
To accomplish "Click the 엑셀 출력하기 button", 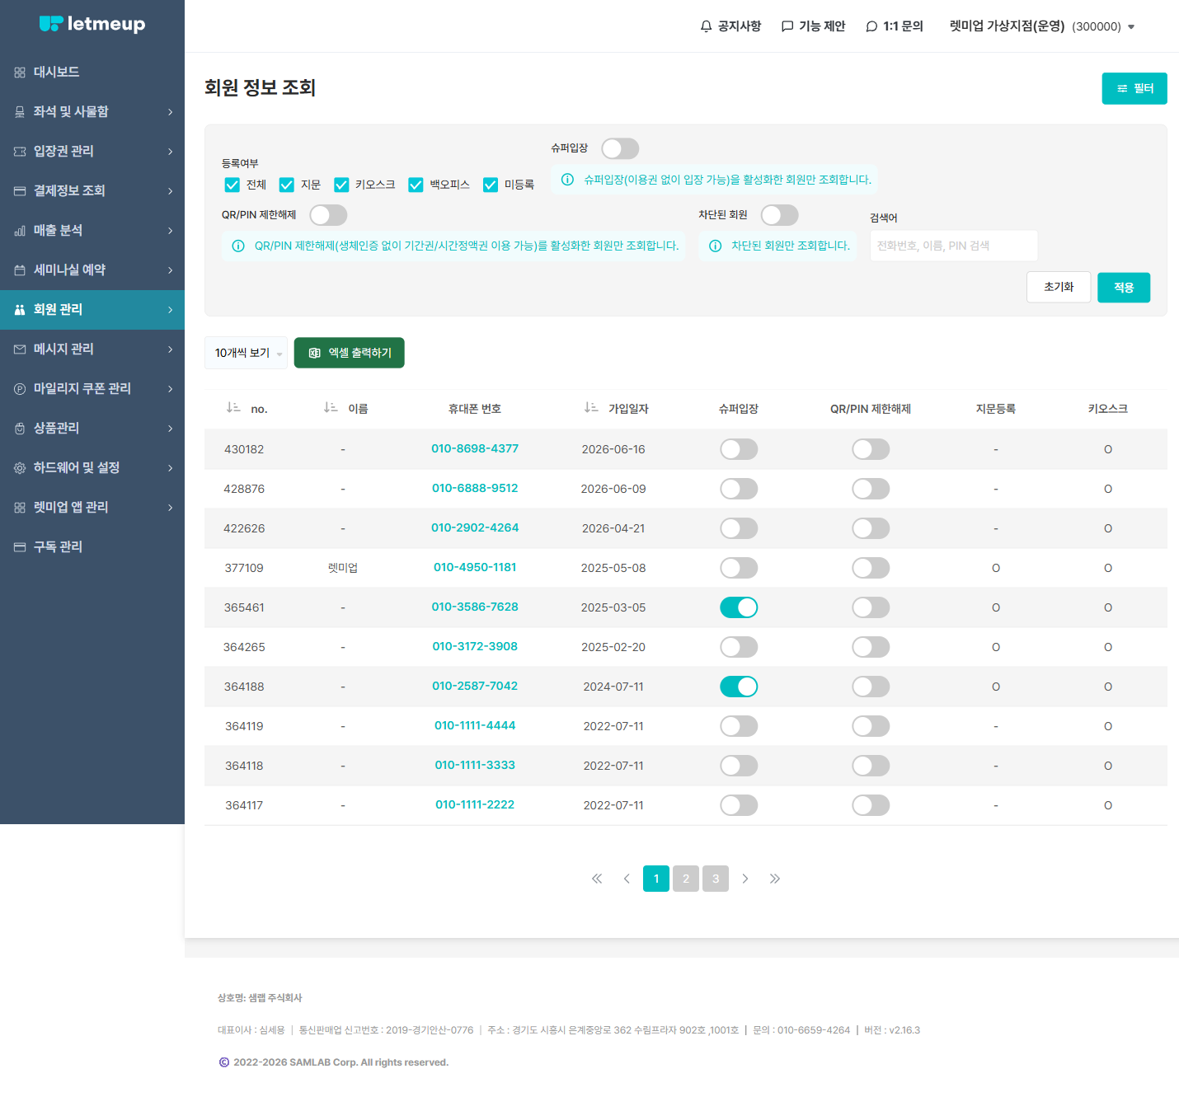I will pyautogui.click(x=350, y=353).
